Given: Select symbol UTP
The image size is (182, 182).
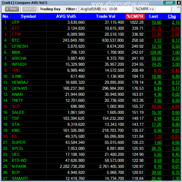Looking at the screenshot, I should click(16, 22).
